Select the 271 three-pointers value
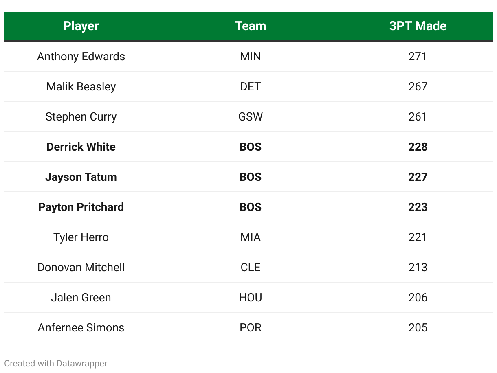Viewport: 497px width, 373px height. 418,56
